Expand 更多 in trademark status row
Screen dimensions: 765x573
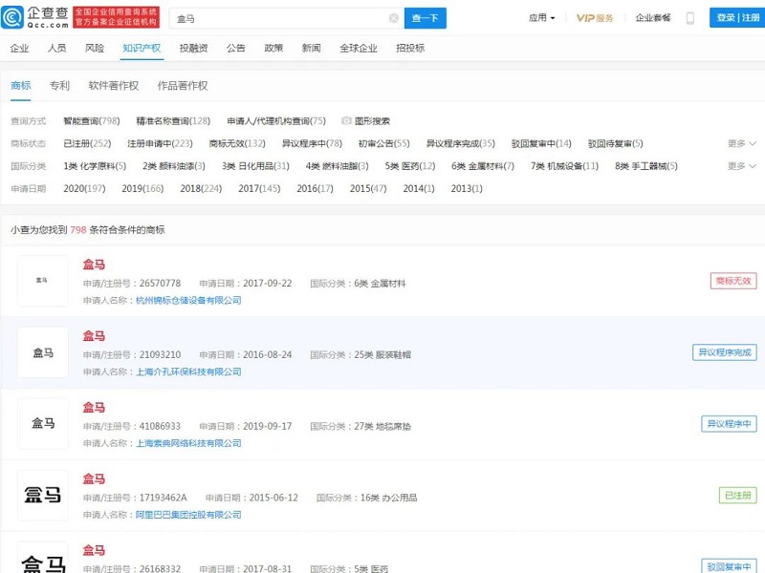tap(741, 143)
